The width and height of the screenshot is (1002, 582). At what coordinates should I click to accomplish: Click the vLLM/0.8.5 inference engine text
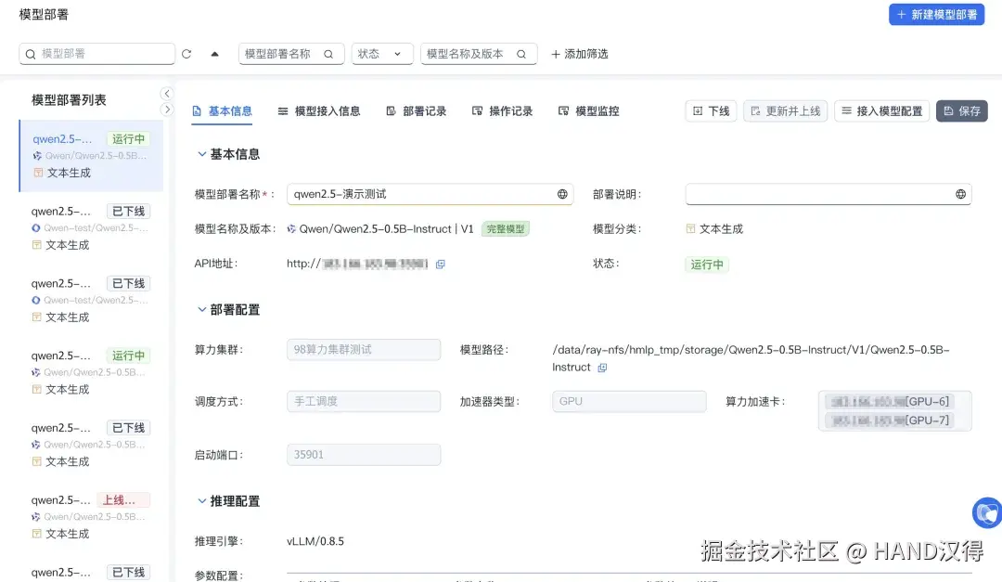pyautogui.click(x=315, y=541)
